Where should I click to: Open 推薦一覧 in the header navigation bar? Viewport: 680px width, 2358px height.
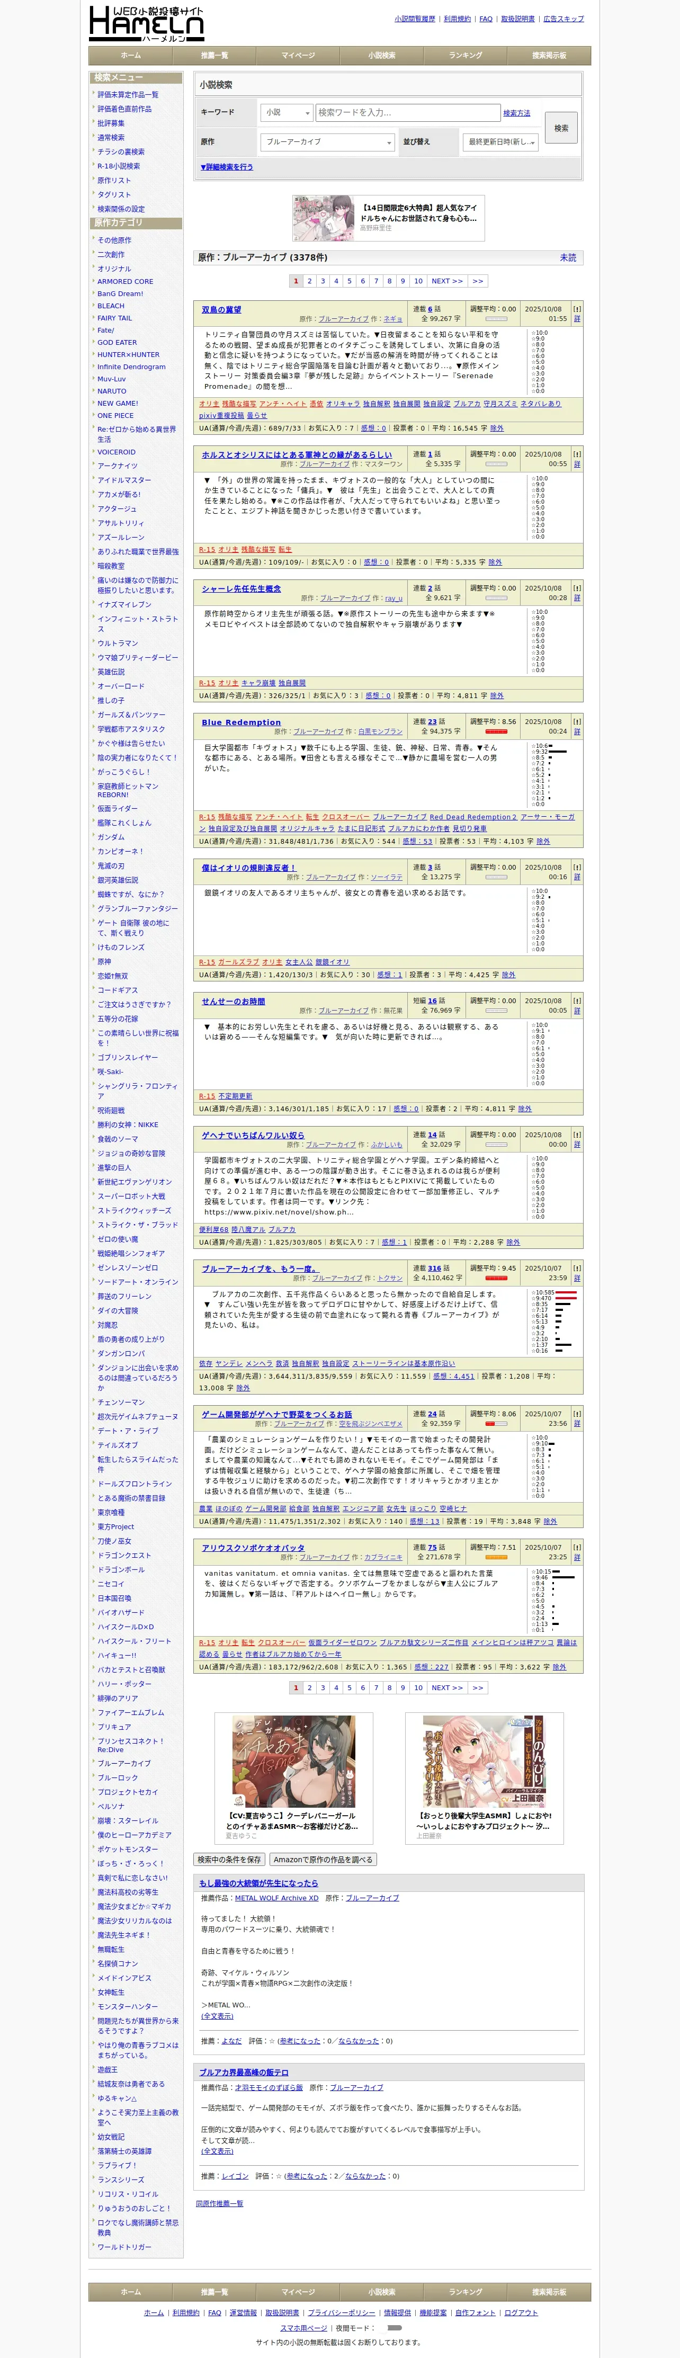coord(214,56)
